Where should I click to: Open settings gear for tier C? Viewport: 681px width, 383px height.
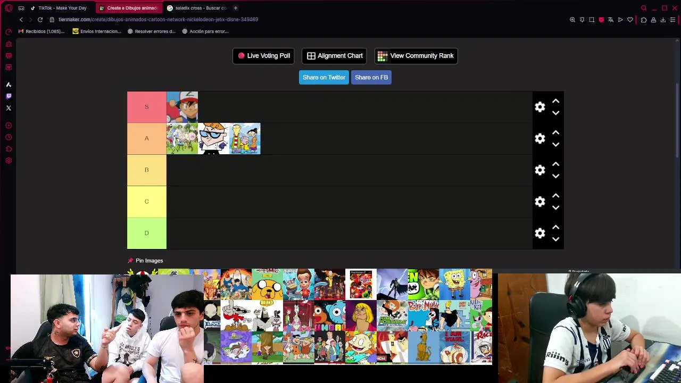point(540,202)
